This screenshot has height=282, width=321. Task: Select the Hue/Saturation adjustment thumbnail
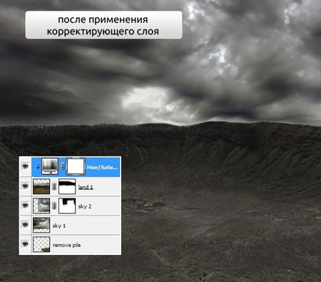(x=50, y=166)
